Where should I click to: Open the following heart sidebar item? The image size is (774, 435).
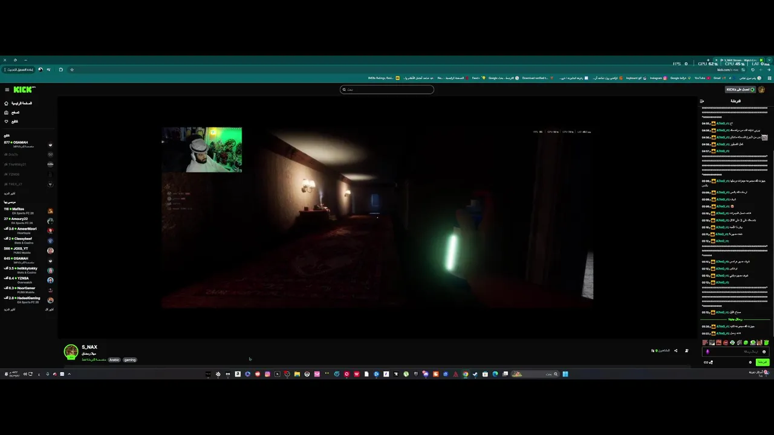tap(11, 121)
